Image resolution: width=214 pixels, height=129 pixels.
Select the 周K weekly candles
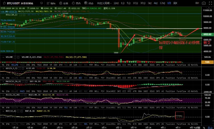coord(175,3)
